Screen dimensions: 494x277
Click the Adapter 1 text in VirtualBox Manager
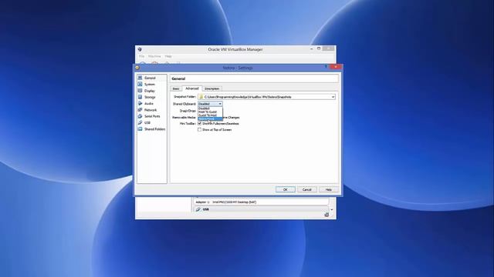pyautogui.click(x=226, y=202)
